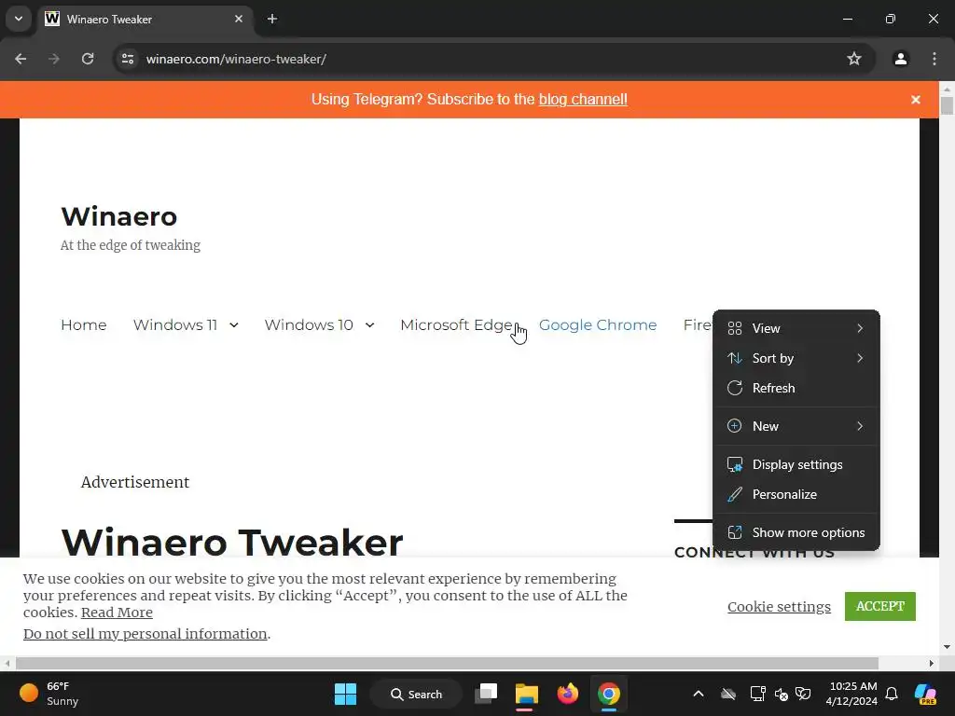Switch to Firefox on the taskbar
Screen dimensions: 955x716
[x=568, y=694]
